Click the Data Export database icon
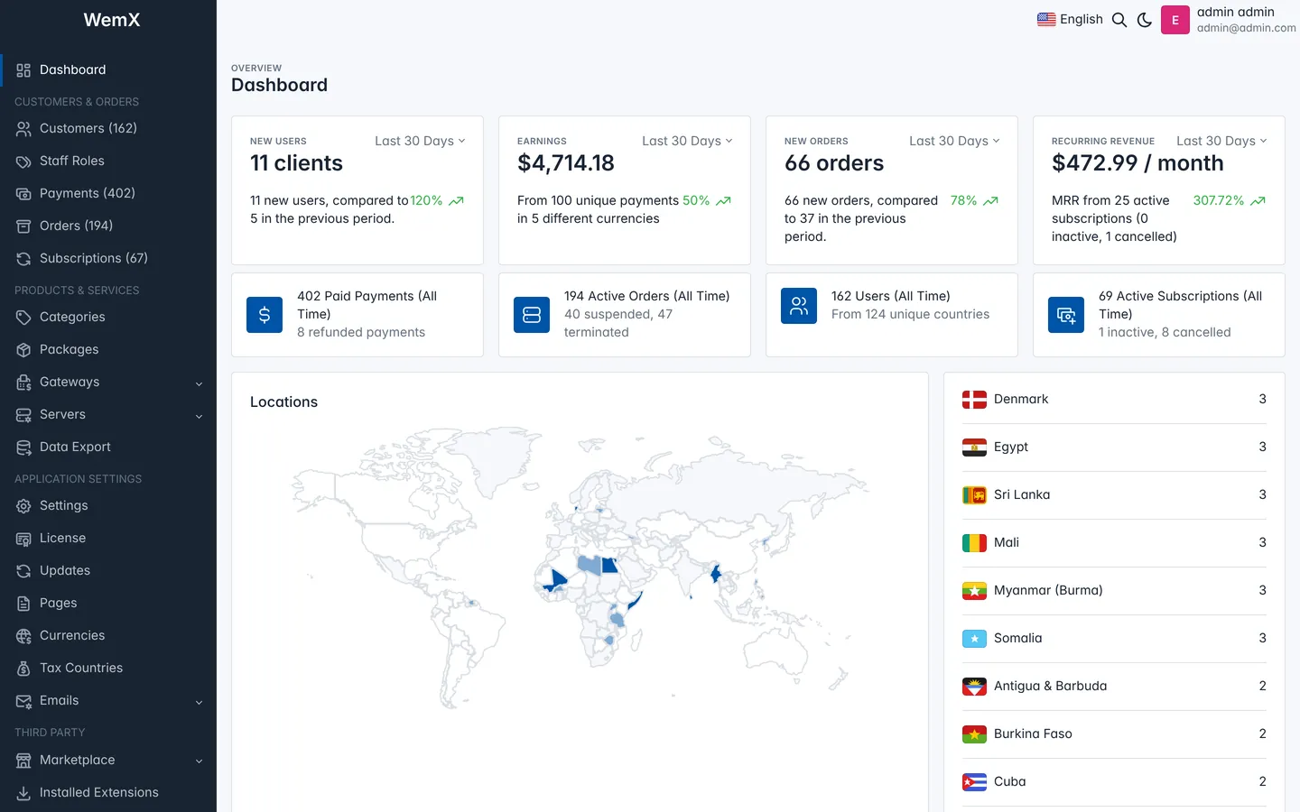The image size is (1300, 812). coord(23,448)
